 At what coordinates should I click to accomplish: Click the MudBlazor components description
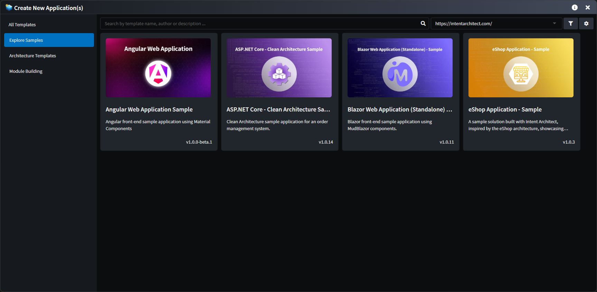(x=390, y=125)
